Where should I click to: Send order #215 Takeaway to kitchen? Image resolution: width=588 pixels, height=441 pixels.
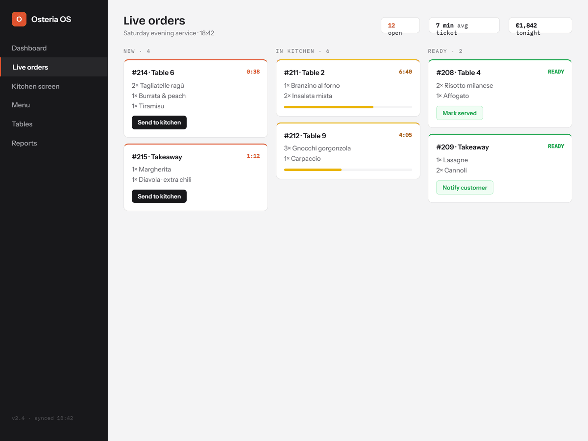(159, 196)
